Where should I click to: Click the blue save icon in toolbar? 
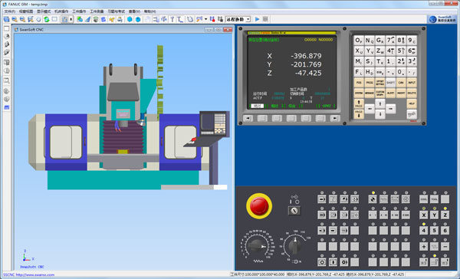tap(6, 19)
